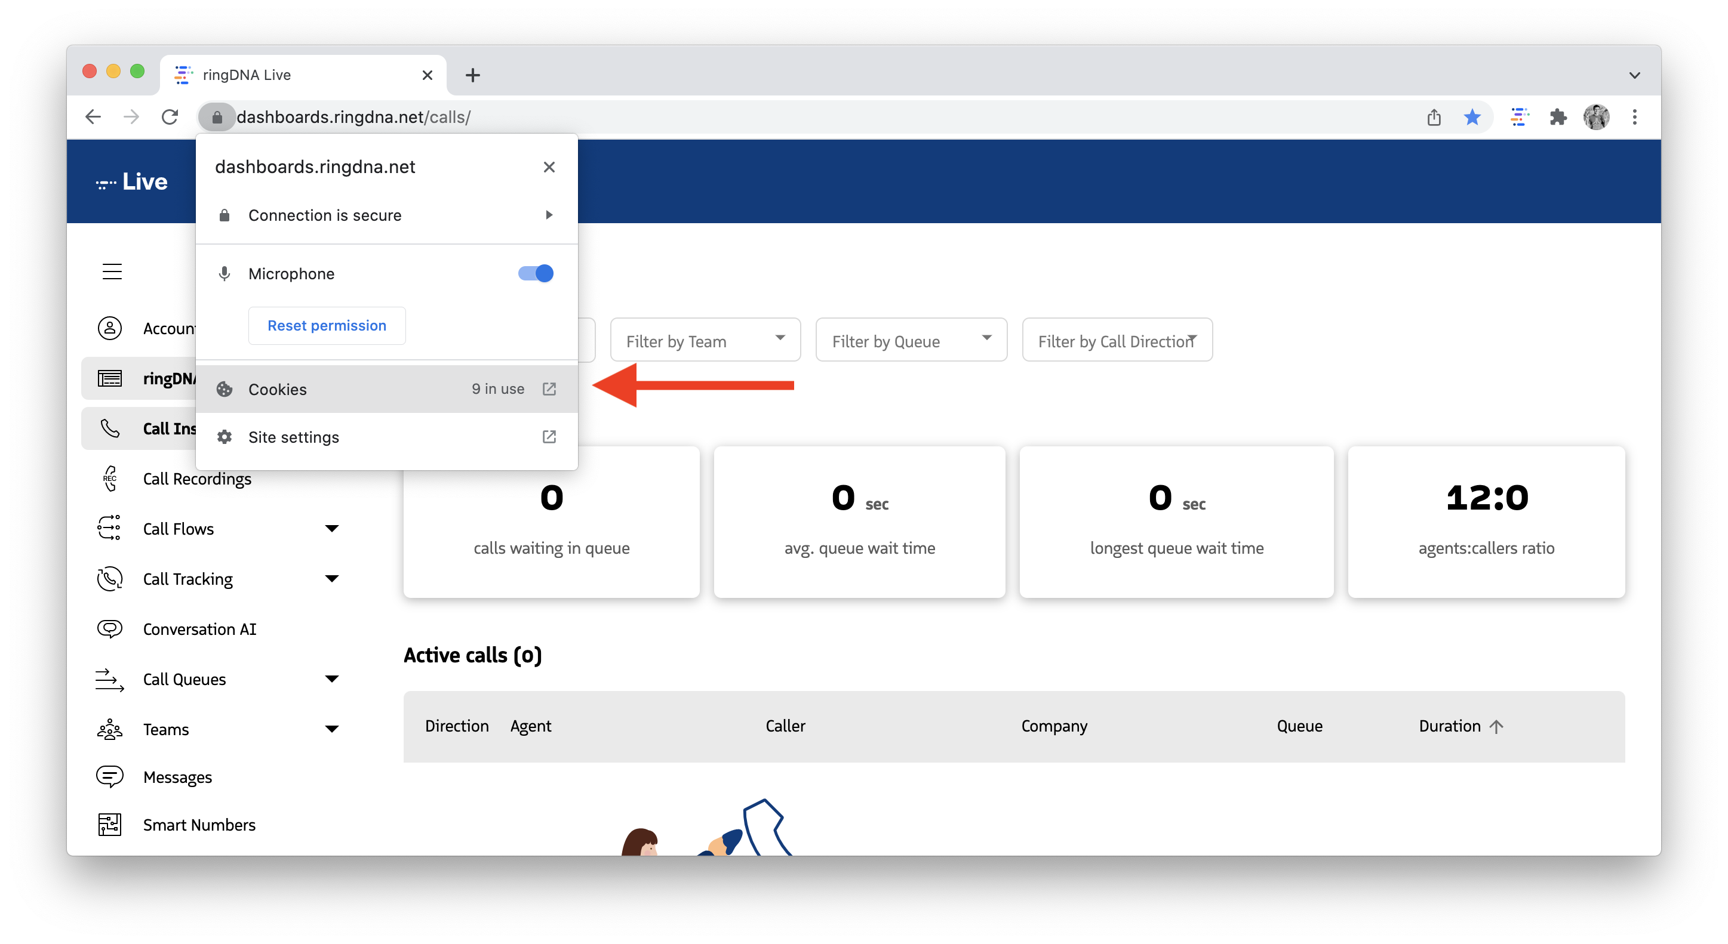
Task: Click the Call Insights phone icon
Action: point(110,428)
